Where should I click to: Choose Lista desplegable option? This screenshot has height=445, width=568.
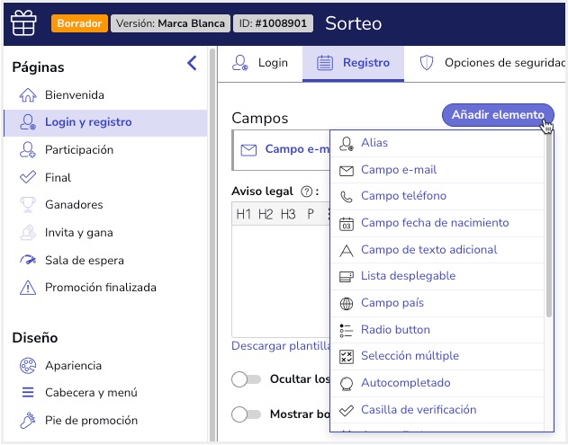[x=437, y=276]
